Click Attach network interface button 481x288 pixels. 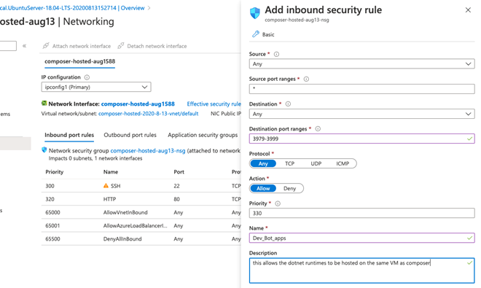[77, 46]
